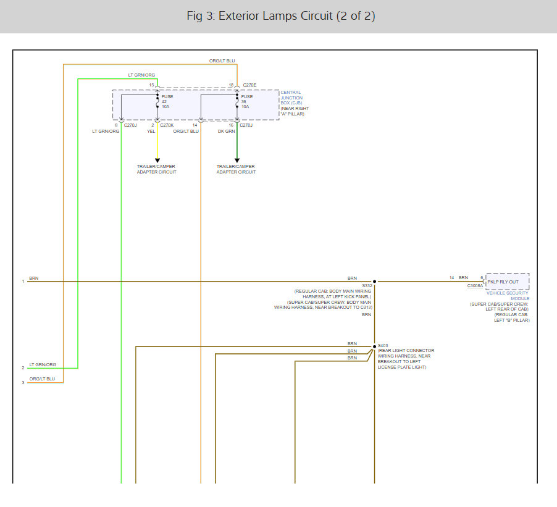Open the Central Junction Box (CJB) label
The image size is (557, 507).
(291, 98)
